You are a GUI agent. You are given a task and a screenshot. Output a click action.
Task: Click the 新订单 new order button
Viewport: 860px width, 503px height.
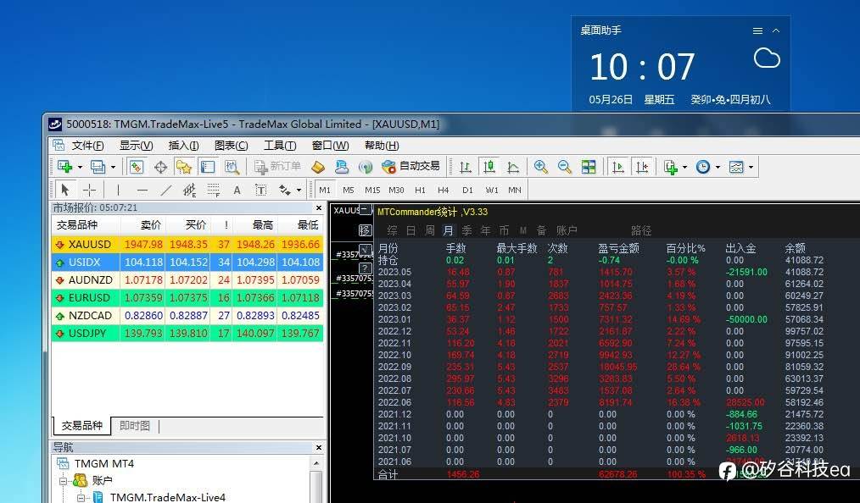(277, 166)
